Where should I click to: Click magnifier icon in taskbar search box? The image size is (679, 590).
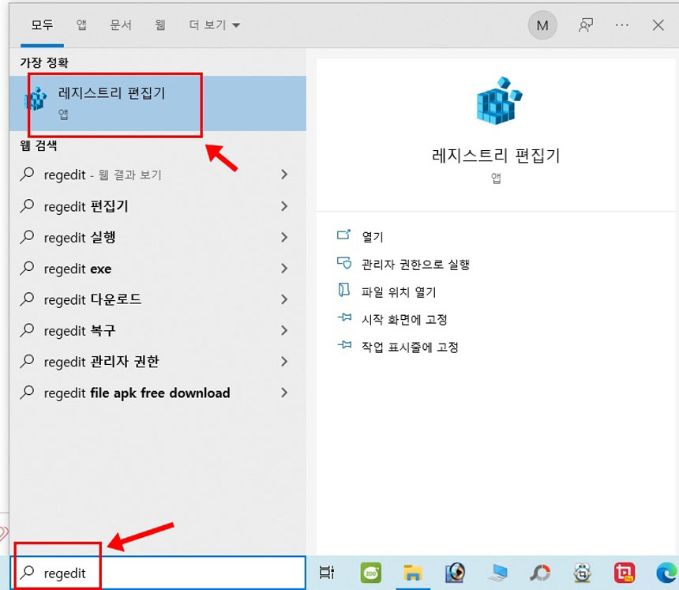pyautogui.click(x=27, y=573)
